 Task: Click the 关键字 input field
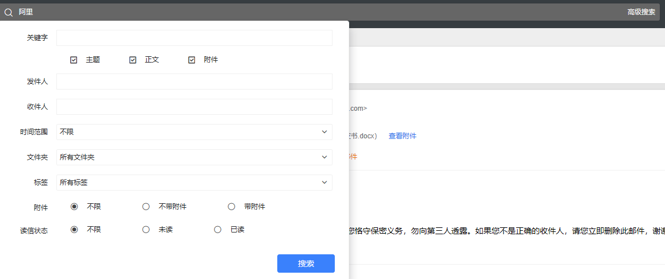(x=194, y=38)
